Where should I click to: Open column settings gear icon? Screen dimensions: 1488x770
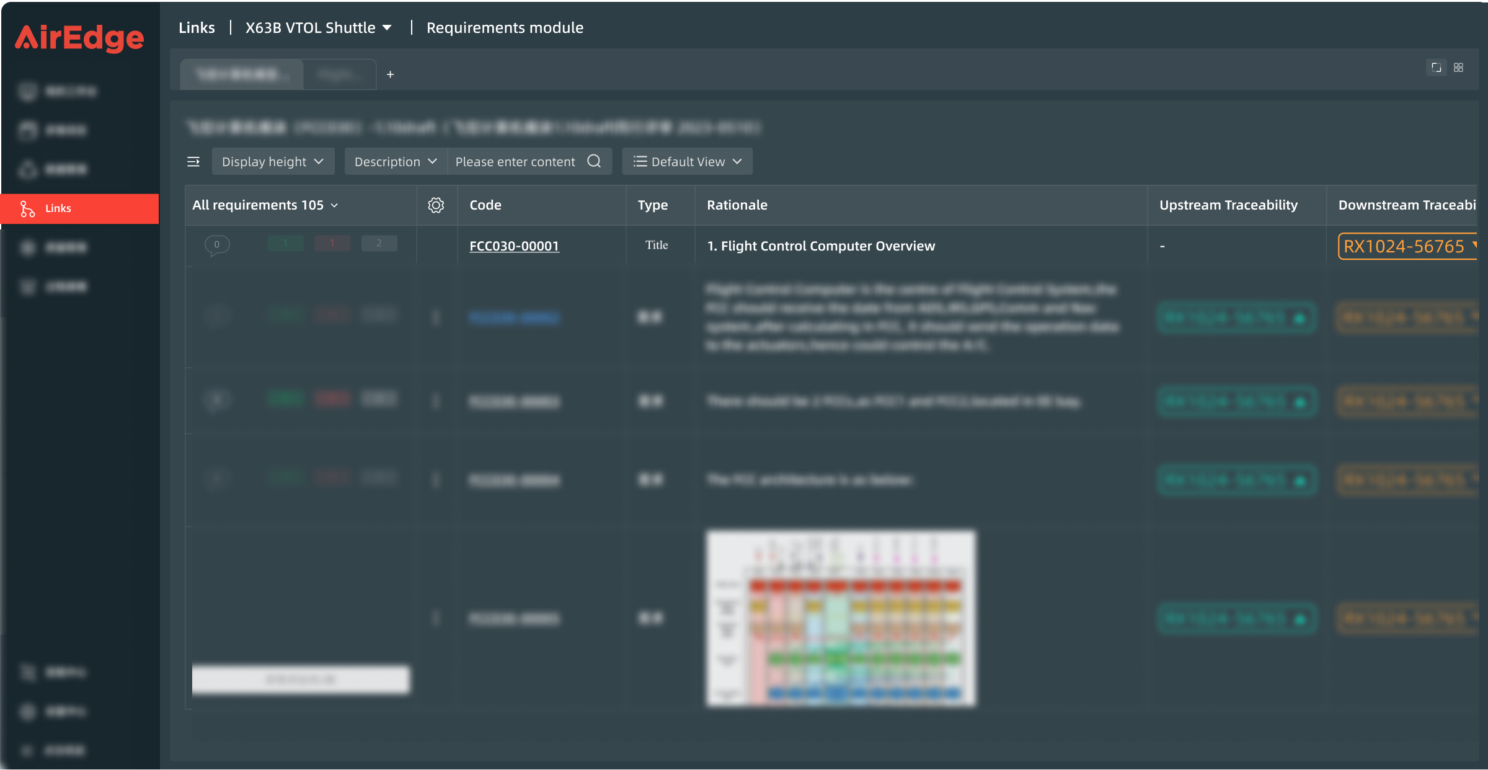(436, 205)
